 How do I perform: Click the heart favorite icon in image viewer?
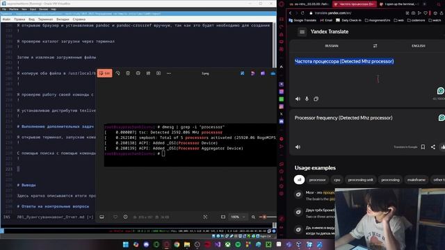115,217
